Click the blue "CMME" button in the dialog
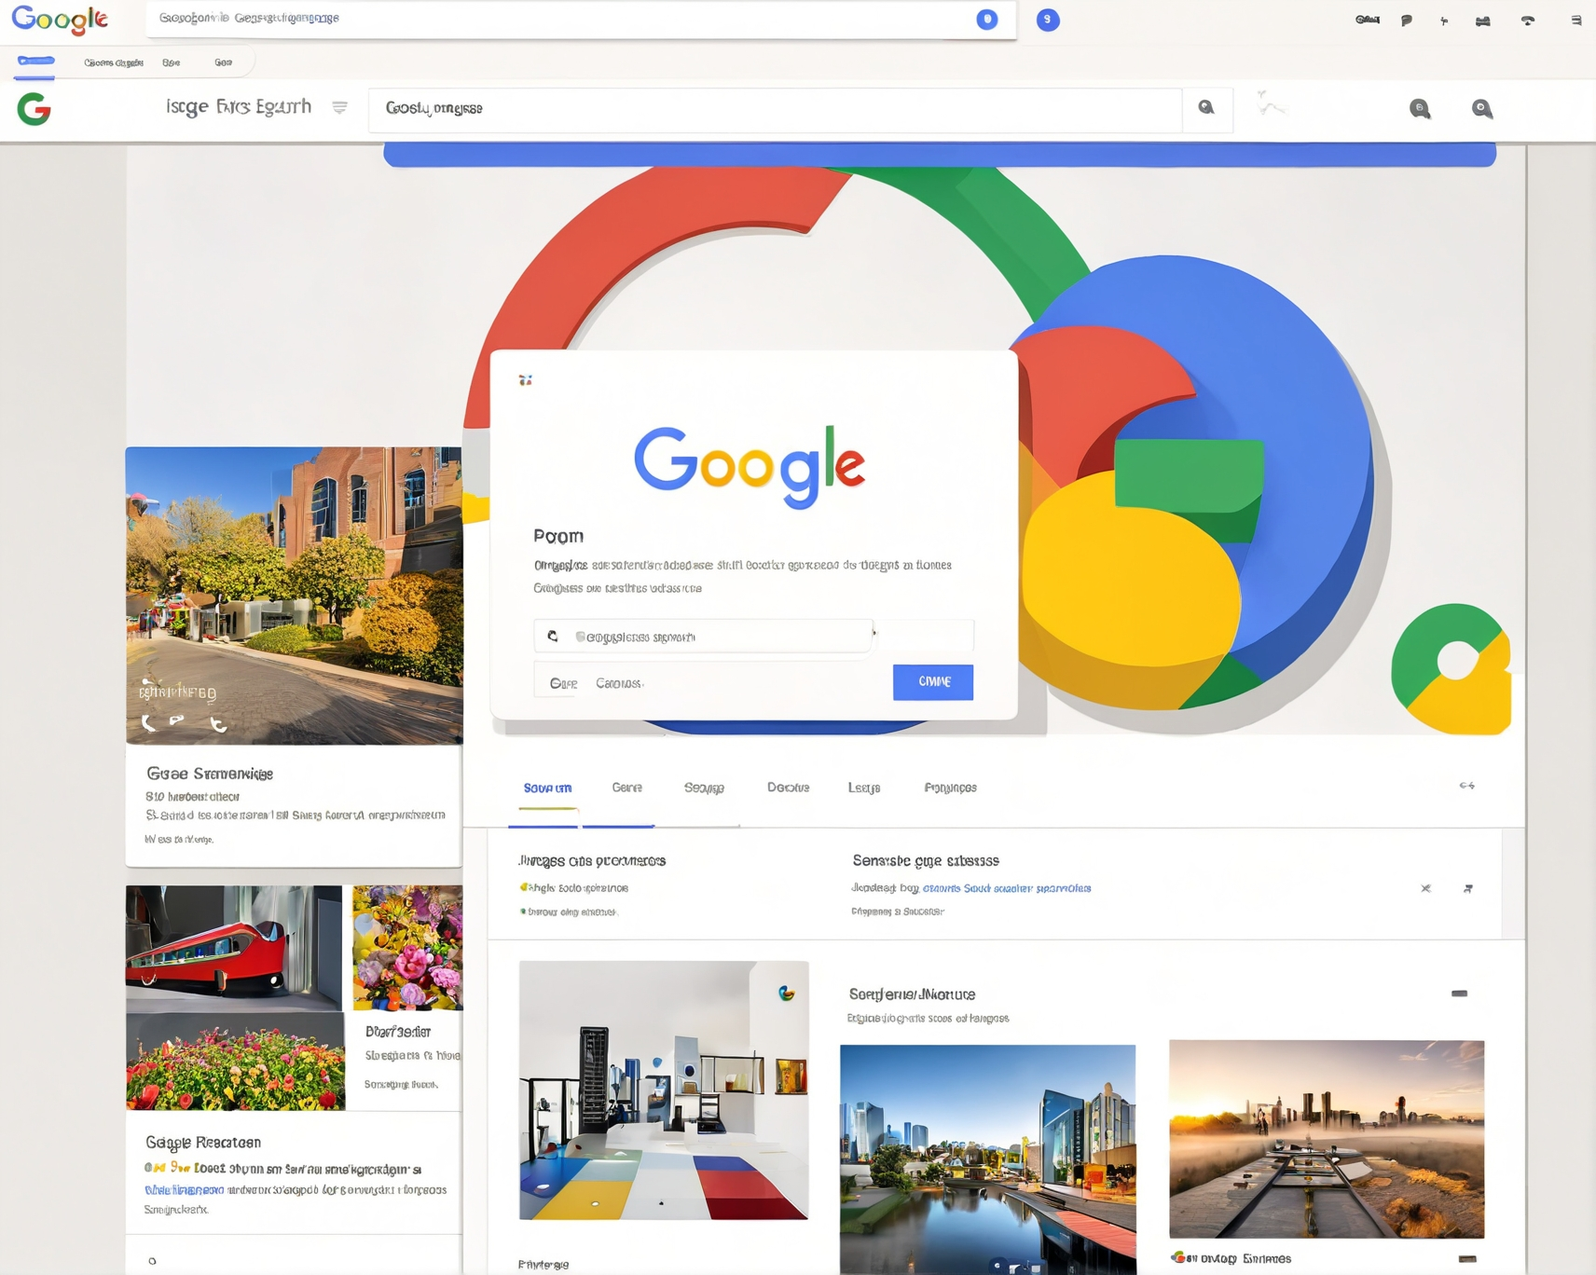The width and height of the screenshot is (1596, 1275). point(933,682)
